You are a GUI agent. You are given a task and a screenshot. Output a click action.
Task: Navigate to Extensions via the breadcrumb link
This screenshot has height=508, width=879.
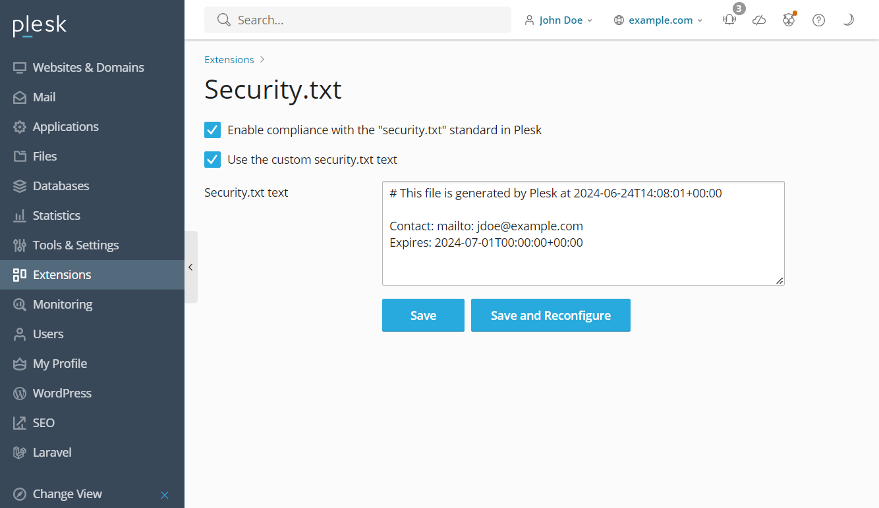pyautogui.click(x=229, y=59)
